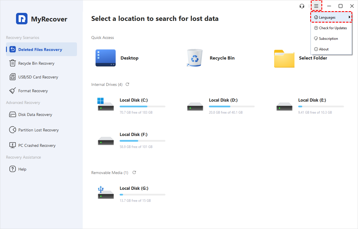
Task: Click the headset support icon
Action: coord(302,6)
